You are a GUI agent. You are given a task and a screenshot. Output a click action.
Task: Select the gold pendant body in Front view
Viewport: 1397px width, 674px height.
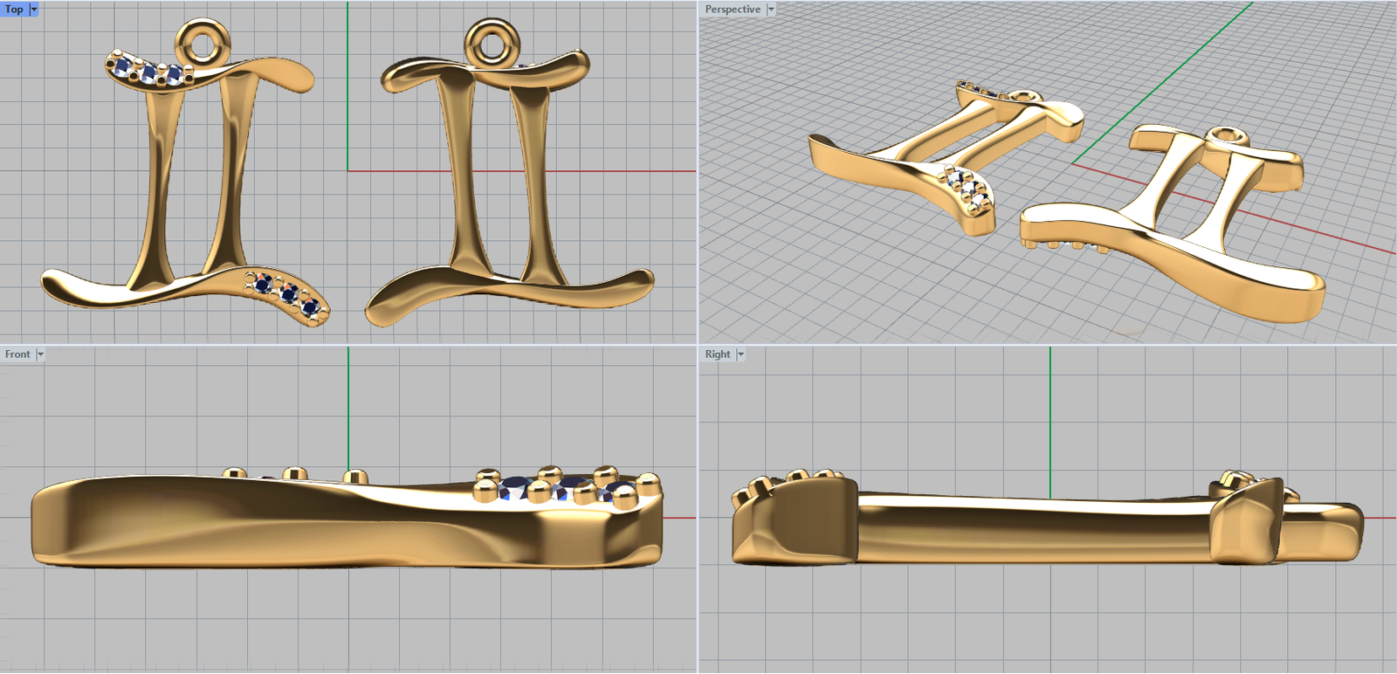(x=262, y=524)
